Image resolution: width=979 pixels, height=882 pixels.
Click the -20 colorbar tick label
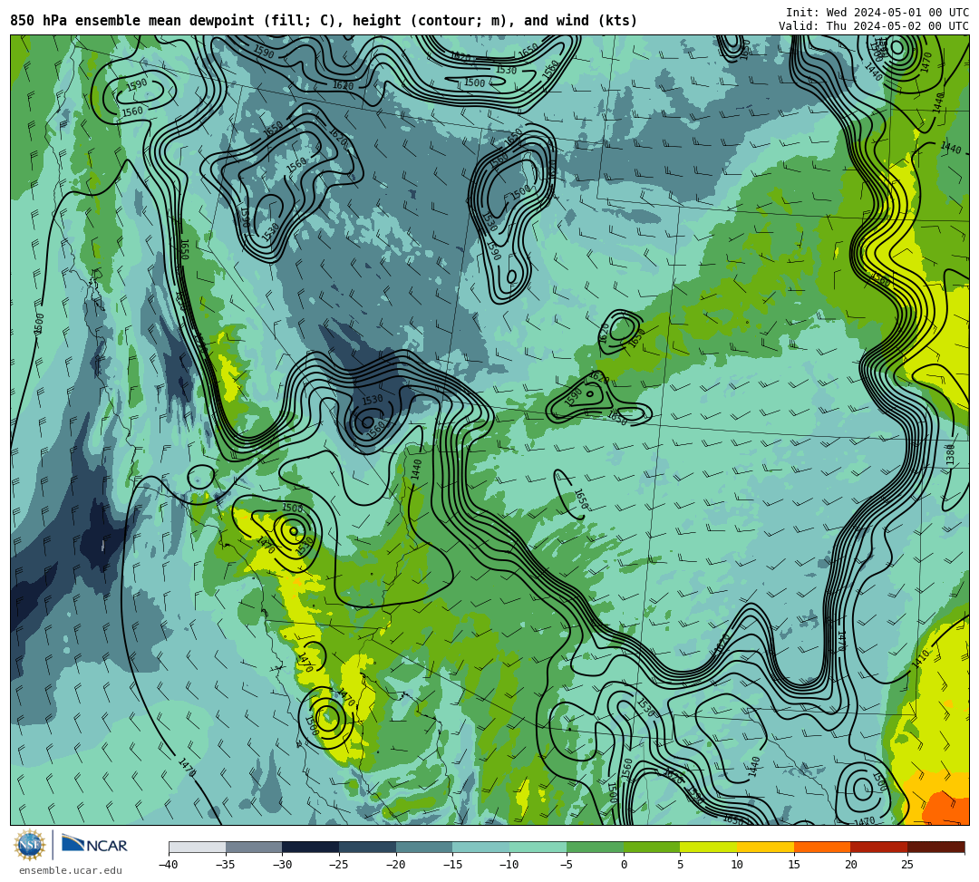pos(396,865)
